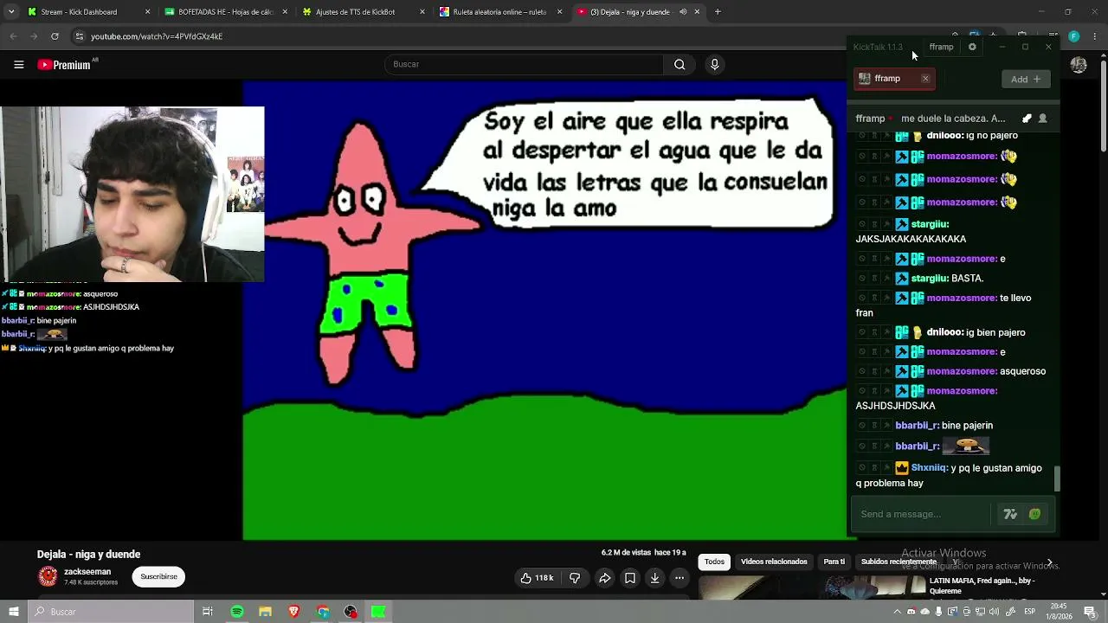Open File Explorer from the taskbar

[266, 612]
